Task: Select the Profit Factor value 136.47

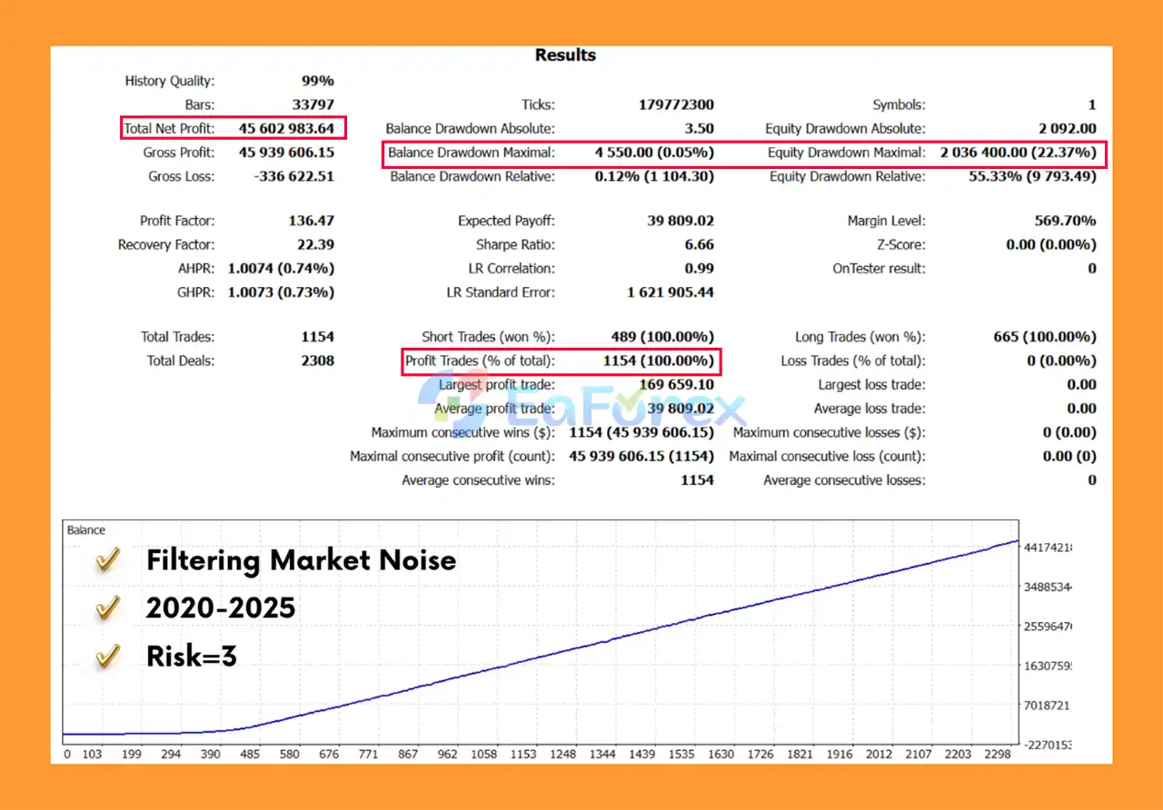Action: pos(311,221)
